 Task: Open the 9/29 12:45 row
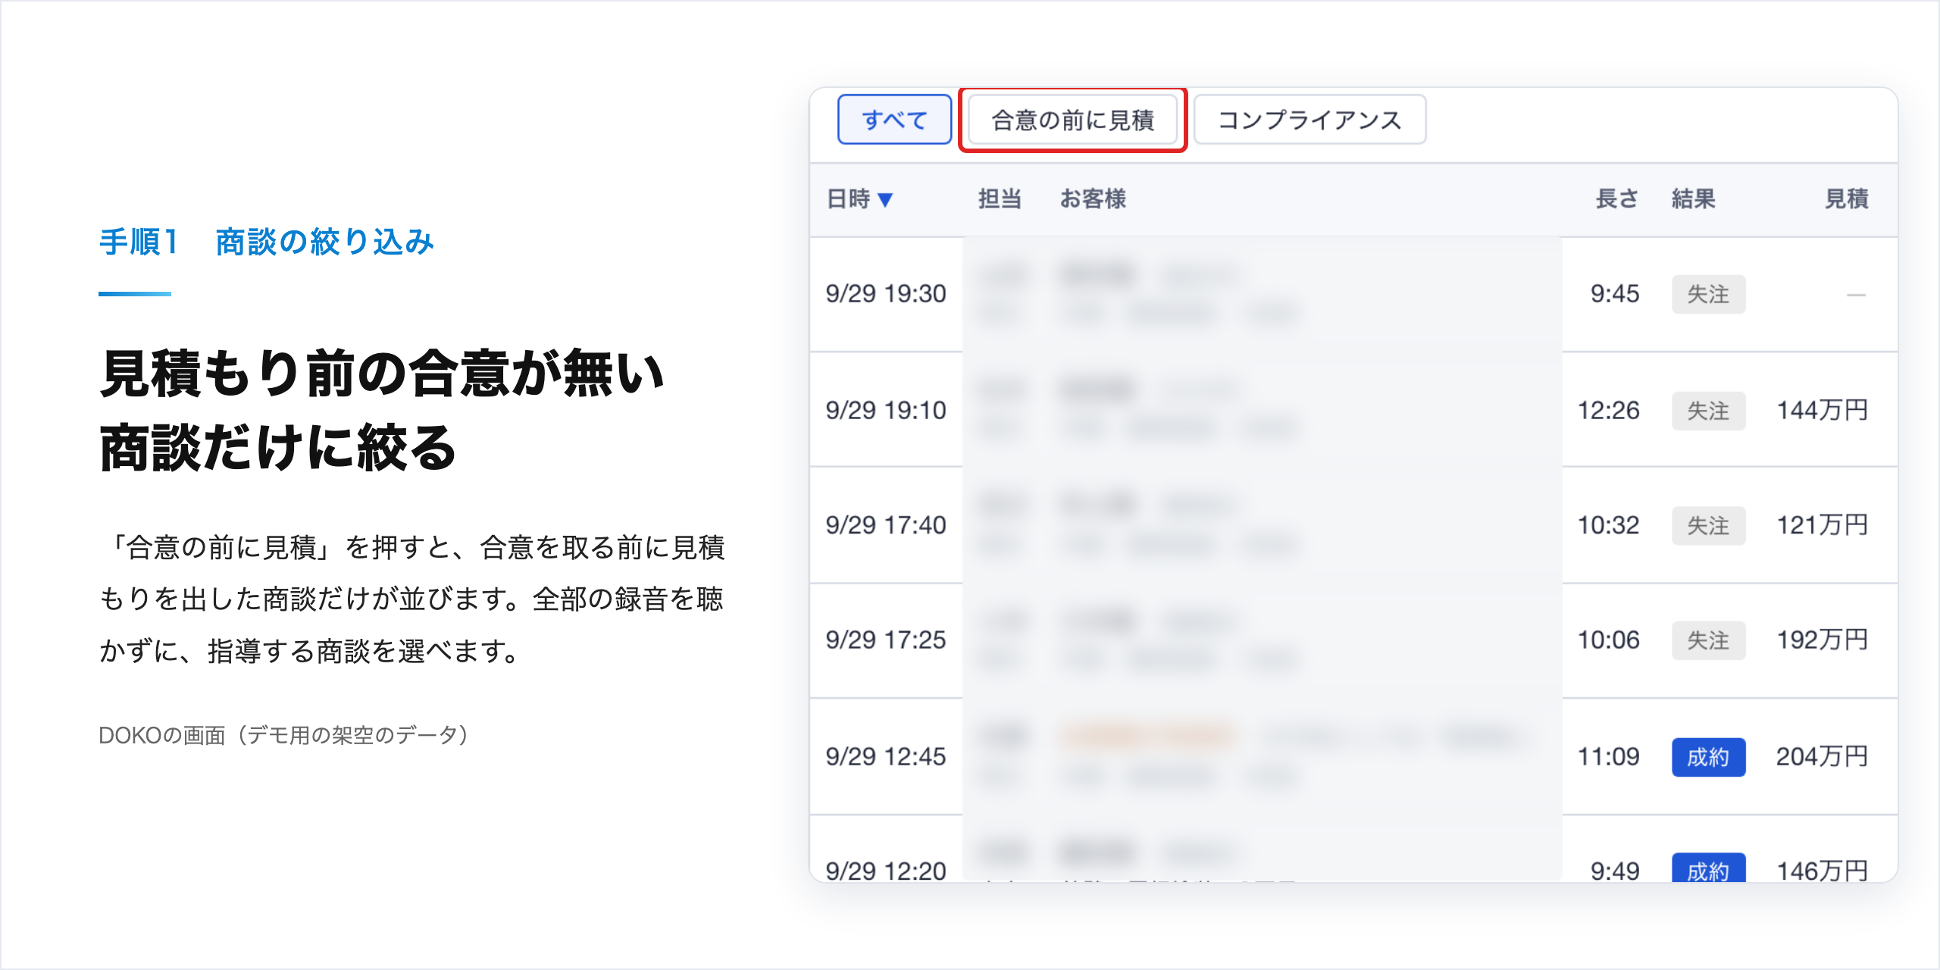tap(1353, 756)
